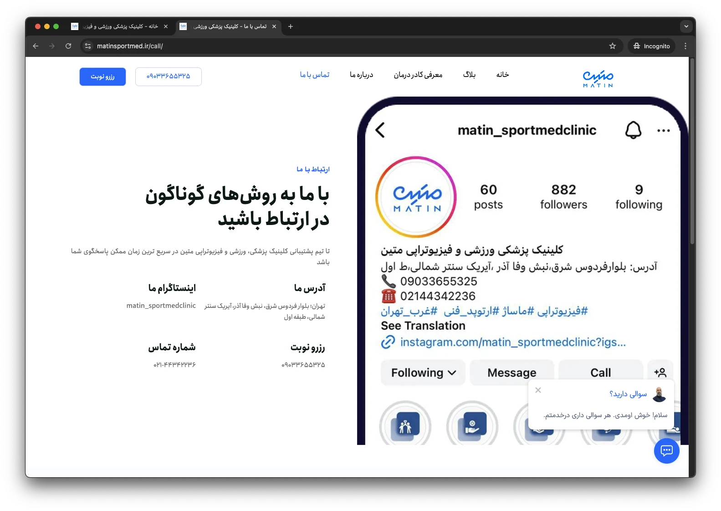Reload the page

point(68,46)
